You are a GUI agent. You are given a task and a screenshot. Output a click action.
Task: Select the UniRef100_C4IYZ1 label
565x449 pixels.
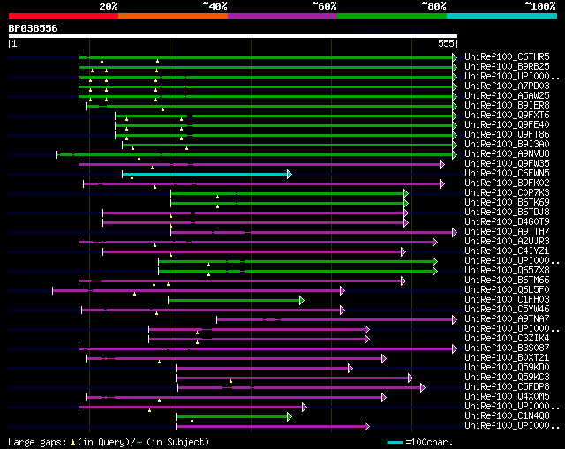tap(507, 251)
